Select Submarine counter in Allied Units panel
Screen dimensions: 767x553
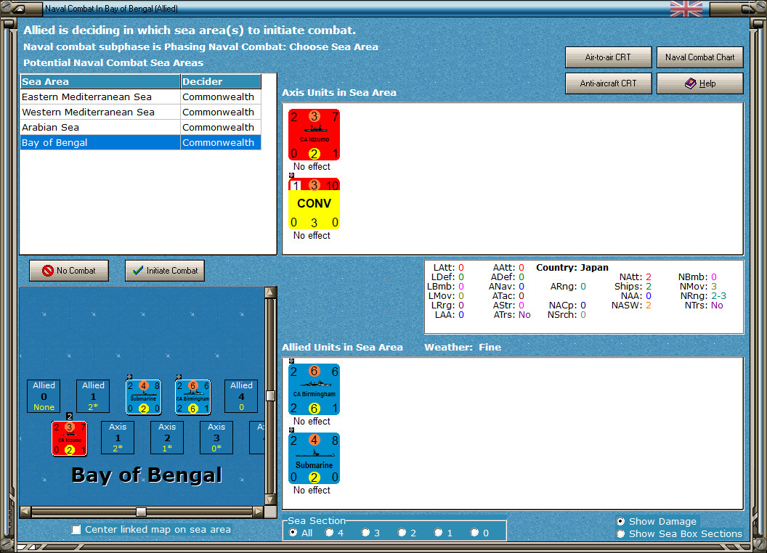click(x=314, y=458)
